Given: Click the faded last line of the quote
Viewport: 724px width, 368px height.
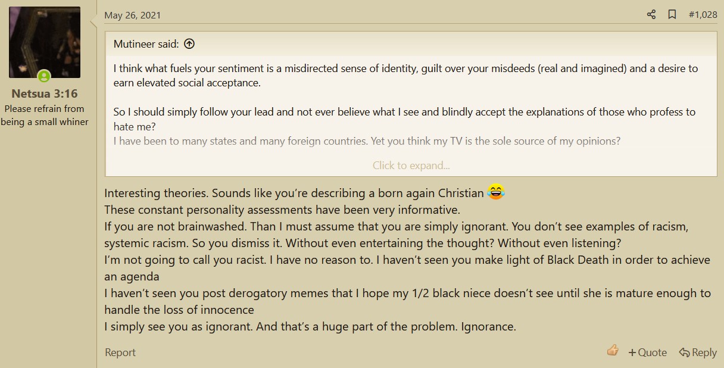Looking at the screenshot, I should (x=367, y=141).
